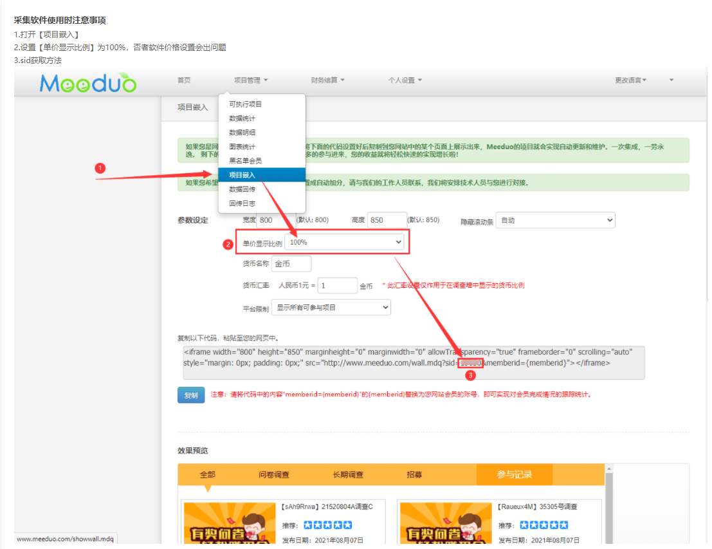Screen dimensions: 712x549
Task: Select 可执行项目 from the menu
Action: (262, 104)
